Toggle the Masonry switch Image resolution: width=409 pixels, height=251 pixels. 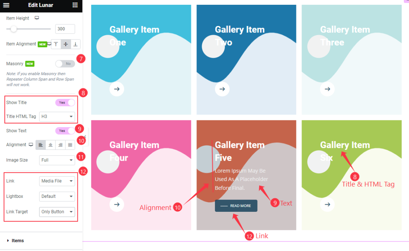click(x=65, y=64)
